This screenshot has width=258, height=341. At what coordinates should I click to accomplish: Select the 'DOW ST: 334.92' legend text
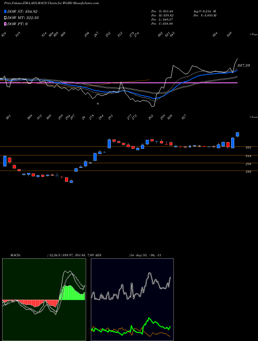click(22, 11)
